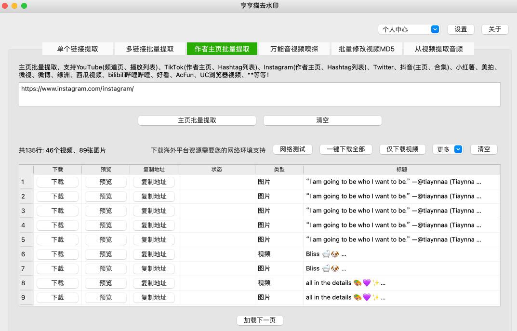Preview the Bliss image in row 7
This screenshot has width=517, height=331.
pos(106,269)
